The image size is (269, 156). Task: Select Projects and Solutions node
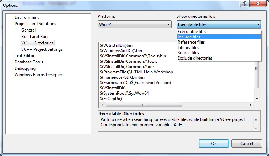[35, 24]
